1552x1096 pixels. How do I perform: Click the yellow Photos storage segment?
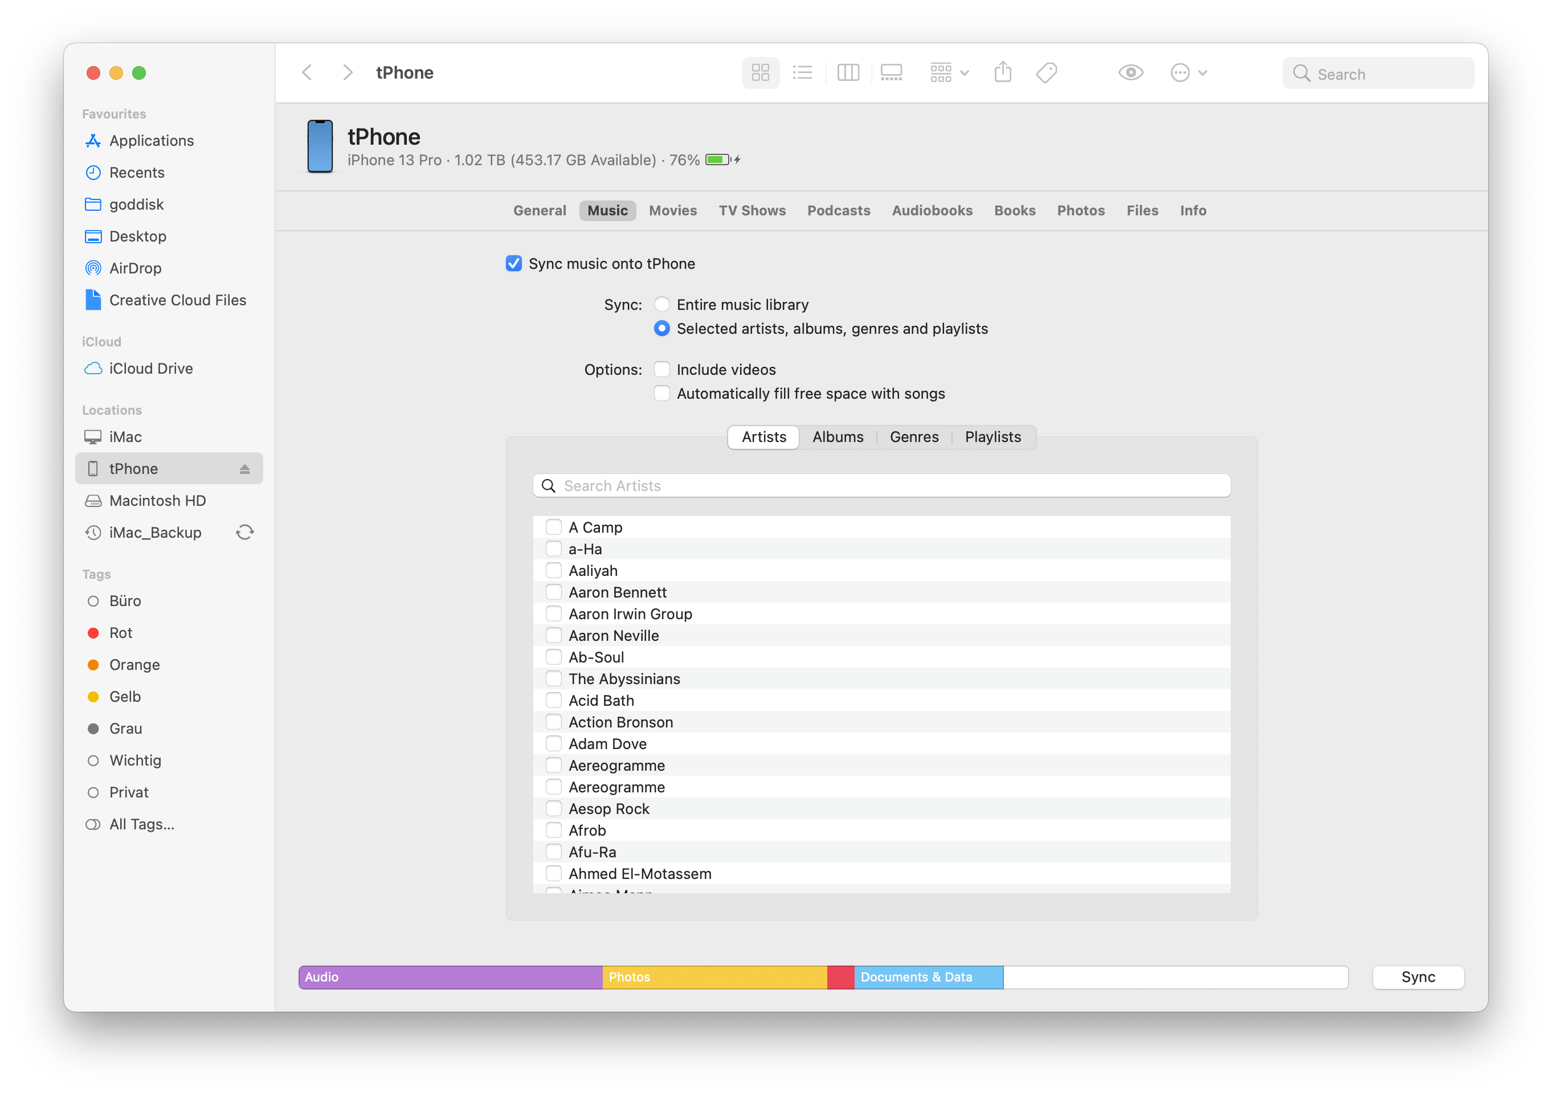(714, 977)
